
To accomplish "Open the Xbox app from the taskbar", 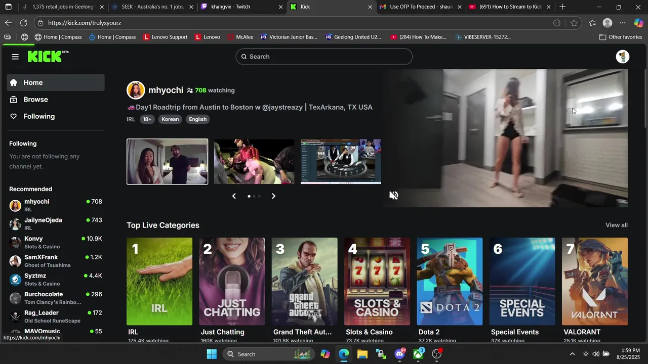I will pyautogui.click(x=418, y=354).
